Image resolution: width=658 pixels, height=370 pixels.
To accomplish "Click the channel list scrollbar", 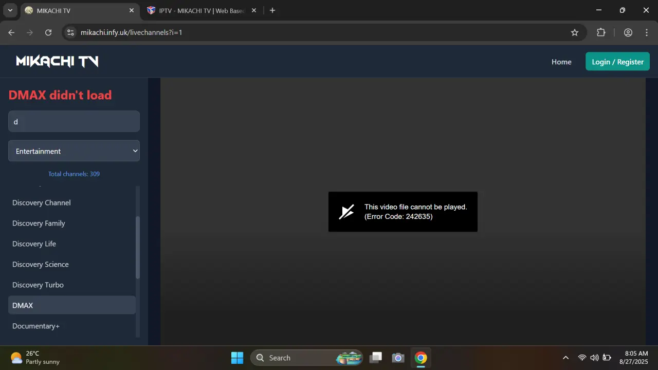I will click(138, 247).
